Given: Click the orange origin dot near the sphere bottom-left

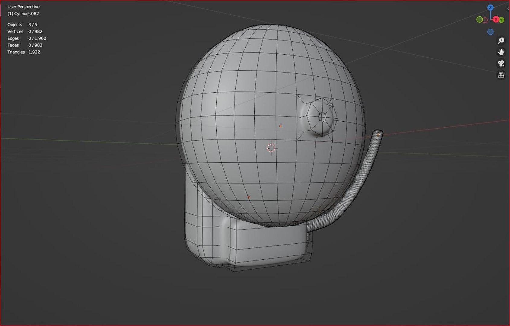Looking at the screenshot, I should point(249,197).
